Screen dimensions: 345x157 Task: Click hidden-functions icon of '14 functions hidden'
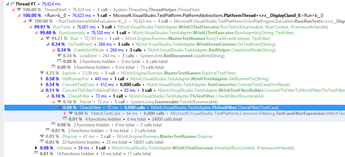point(36,153)
